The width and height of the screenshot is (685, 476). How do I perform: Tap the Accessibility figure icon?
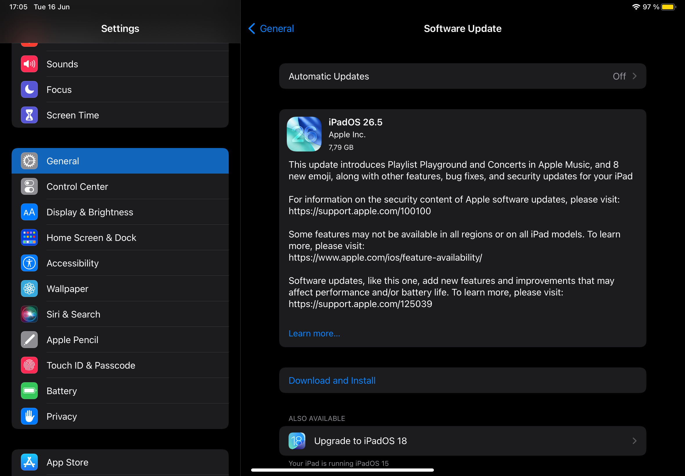click(x=29, y=263)
